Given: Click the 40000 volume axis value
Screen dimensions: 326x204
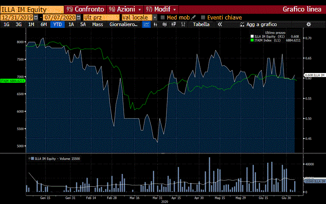Looking at the screenshot, I should pos(310,164).
